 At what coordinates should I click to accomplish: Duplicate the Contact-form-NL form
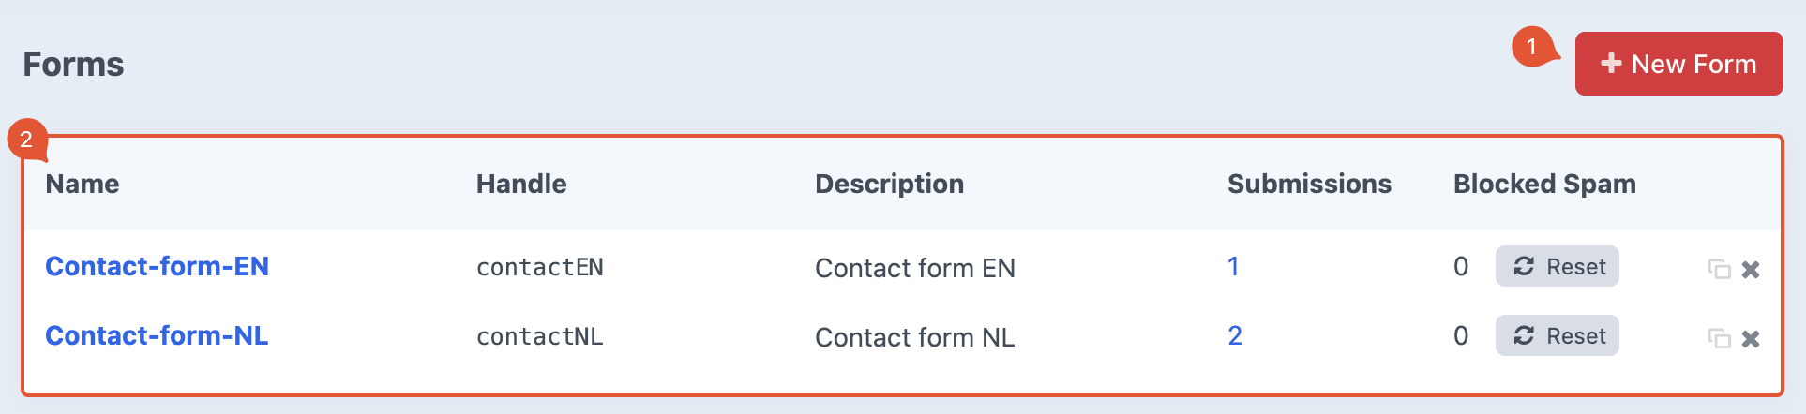(1719, 338)
